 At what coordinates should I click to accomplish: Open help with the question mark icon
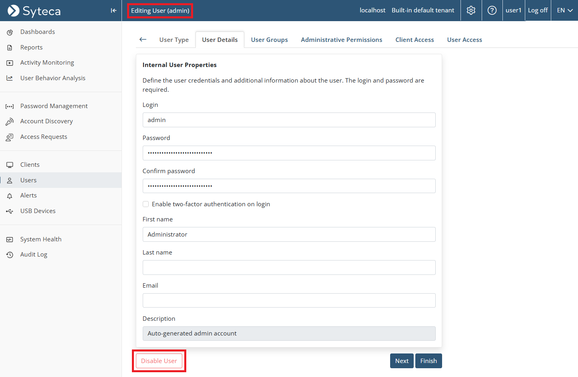(x=492, y=10)
